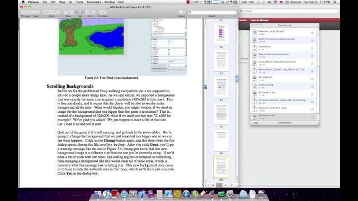This screenshot has height=201, width=358.
Task: Reveal Ryan_iPhone.mobileprovision via its magnifier icon
Action: click(x=312, y=56)
